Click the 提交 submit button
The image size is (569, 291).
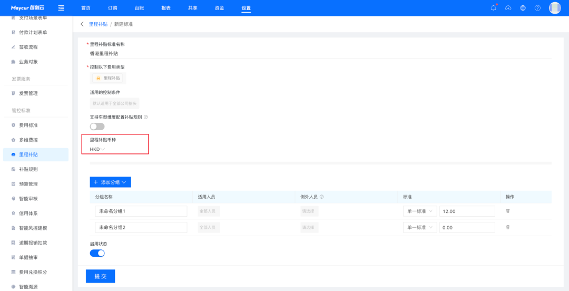coord(100,276)
